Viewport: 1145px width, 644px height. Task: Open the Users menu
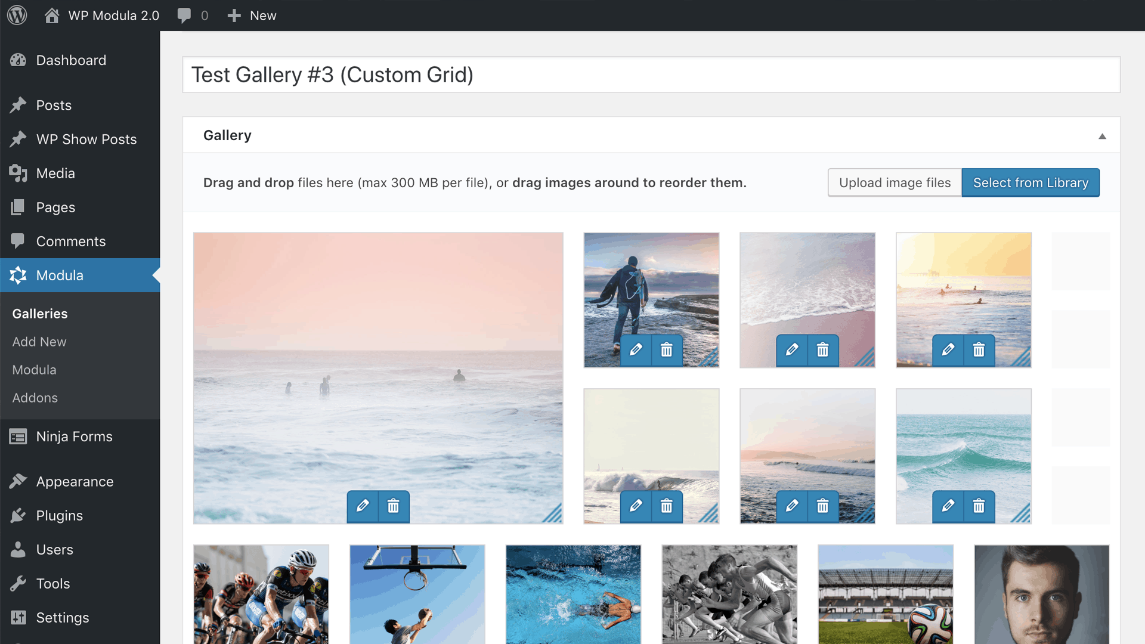click(x=80, y=550)
